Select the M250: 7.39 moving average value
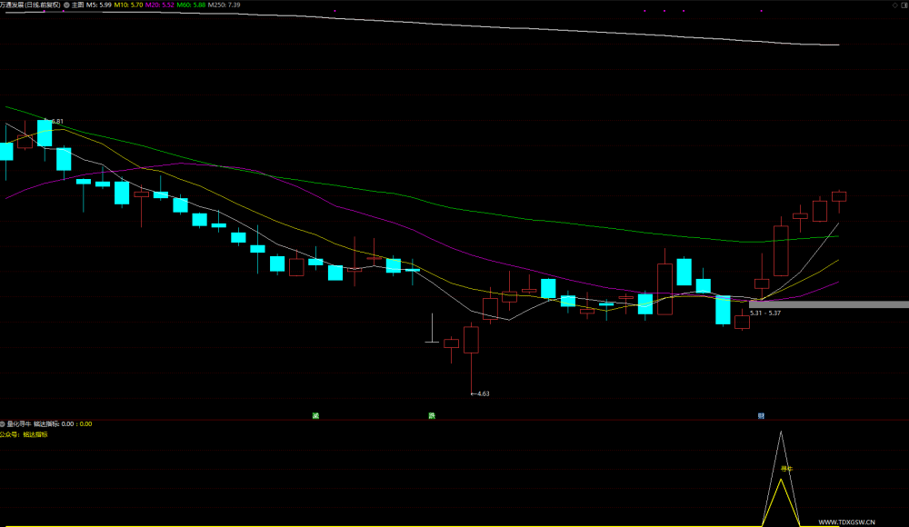 [x=225, y=5]
